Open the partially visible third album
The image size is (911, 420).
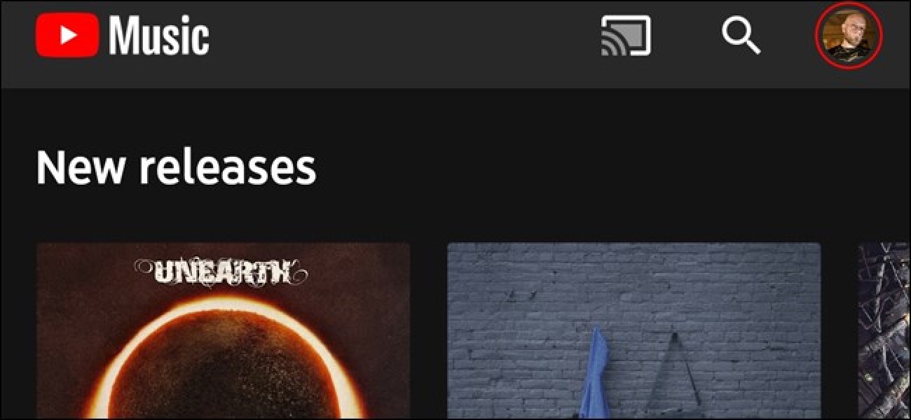(884, 331)
